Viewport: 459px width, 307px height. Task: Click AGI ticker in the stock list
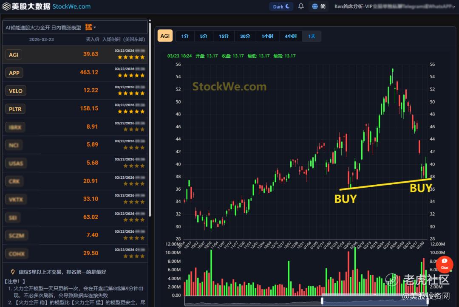14,55
